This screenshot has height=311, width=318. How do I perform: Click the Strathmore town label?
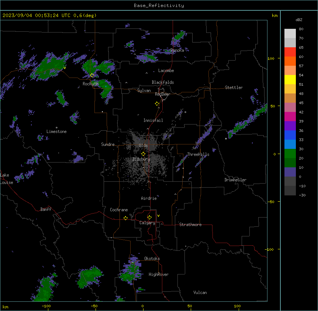point(190,225)
